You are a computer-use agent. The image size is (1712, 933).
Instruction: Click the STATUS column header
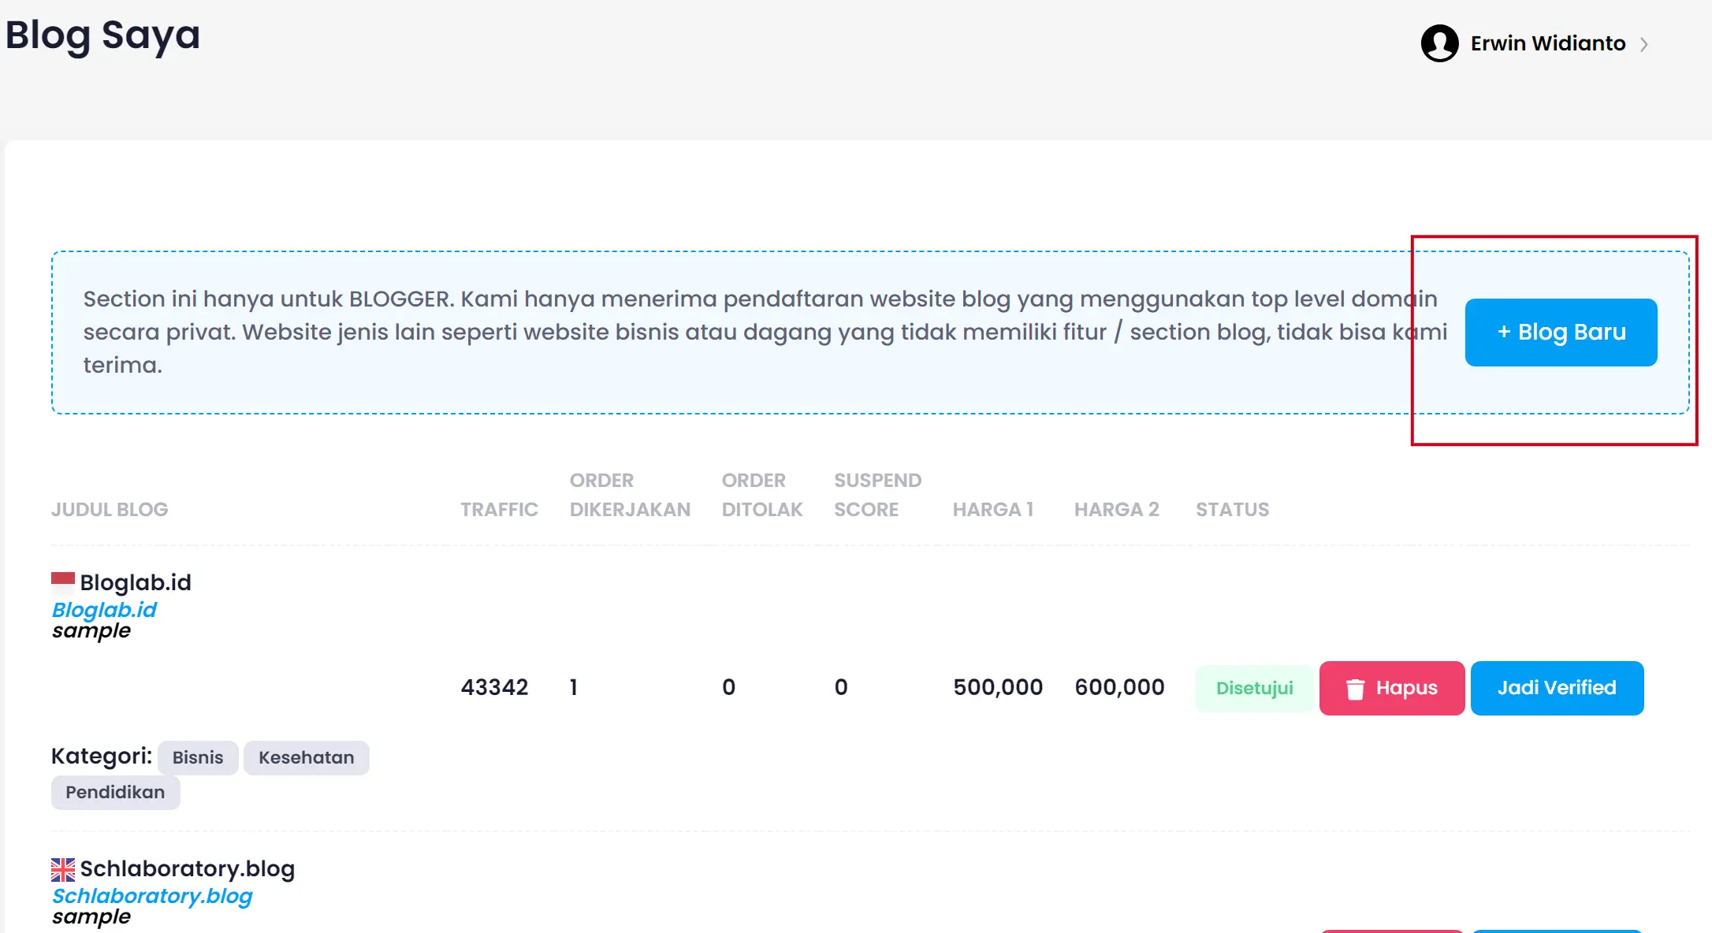point(1232,509)
